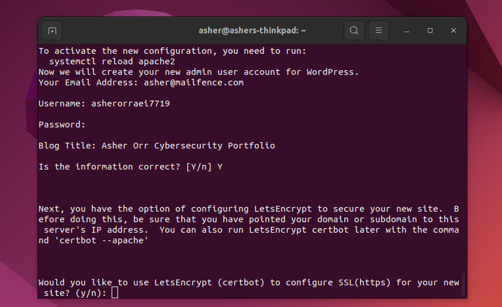Open a new terminal tab

click(x=52, y=31)
